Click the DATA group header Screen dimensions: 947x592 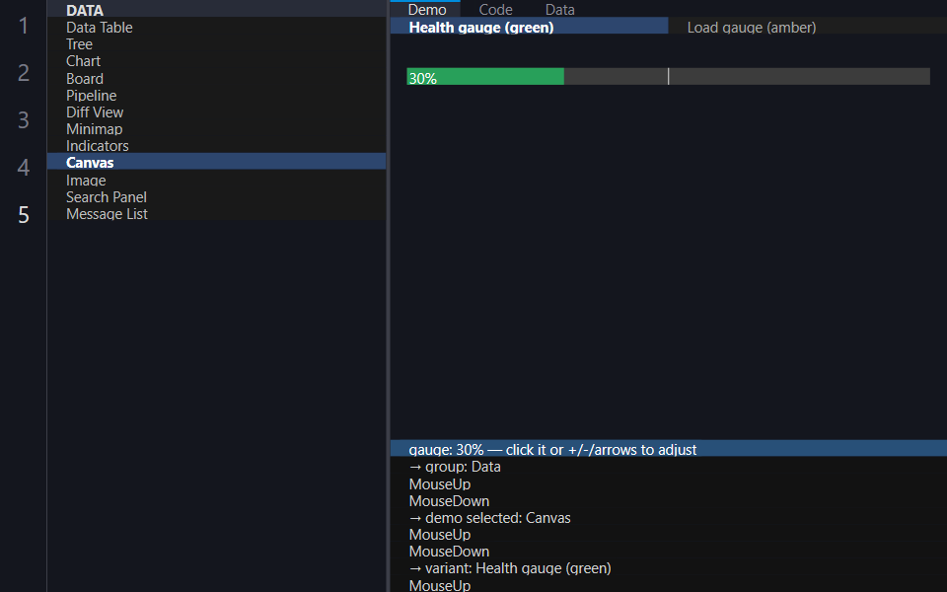click(216, 10)
